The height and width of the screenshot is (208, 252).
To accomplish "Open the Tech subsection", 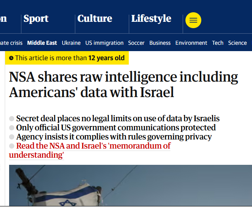I will tap(218, 43).
